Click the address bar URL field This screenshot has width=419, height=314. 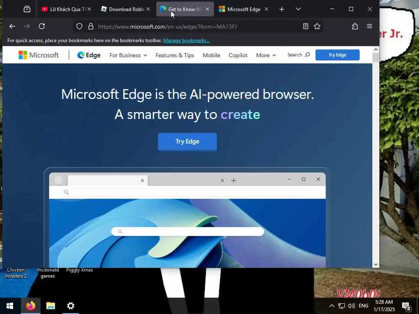point(198,27)
